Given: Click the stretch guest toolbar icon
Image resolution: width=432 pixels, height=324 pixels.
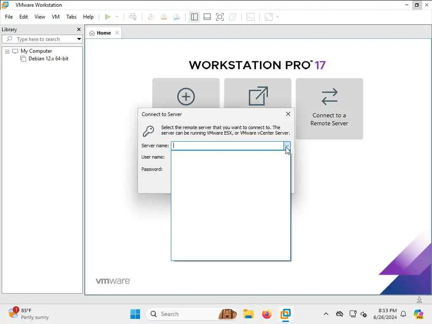Looking at the screenshot, I should (269, 17).
